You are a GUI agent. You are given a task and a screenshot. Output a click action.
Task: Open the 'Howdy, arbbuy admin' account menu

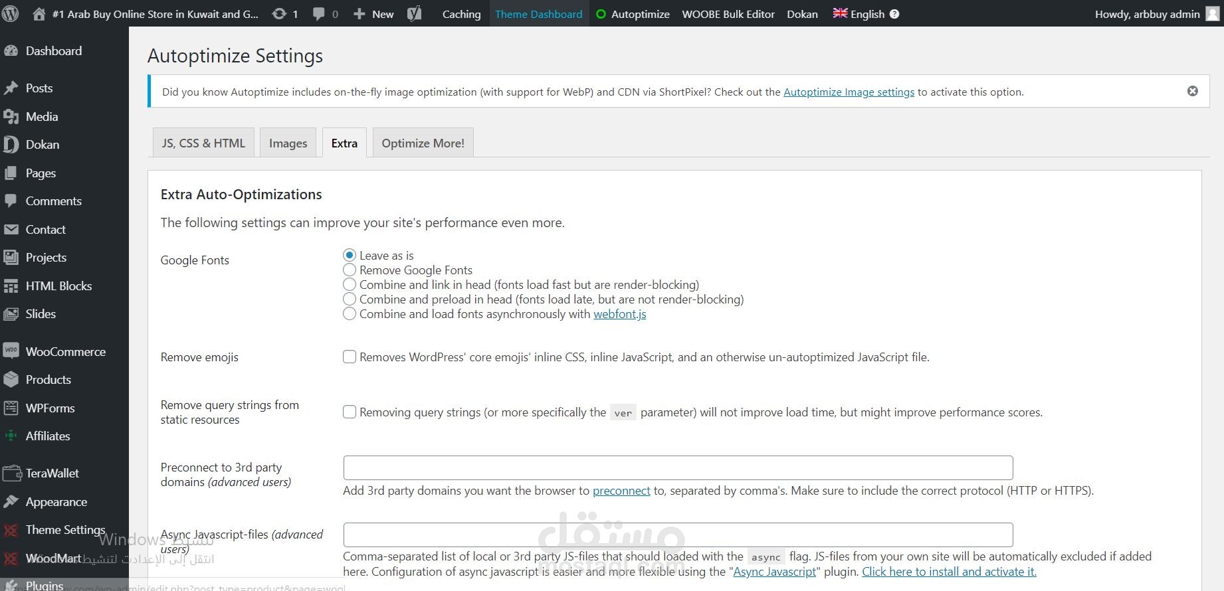click(x=1157, y=14)
